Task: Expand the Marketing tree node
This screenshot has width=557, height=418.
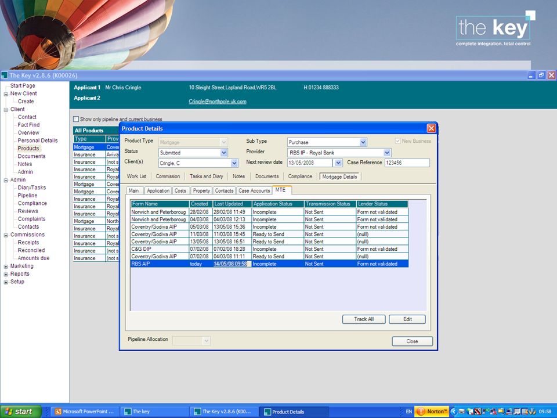Action: (x=6, y=266)
